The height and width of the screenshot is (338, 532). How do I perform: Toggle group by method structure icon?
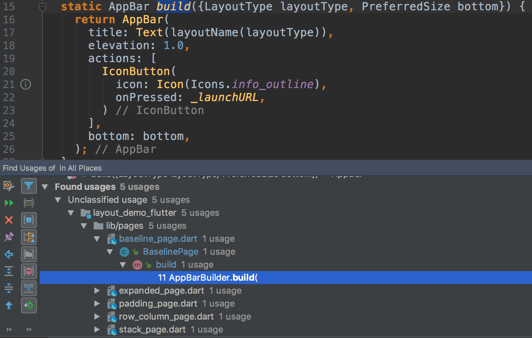point(29,271)
